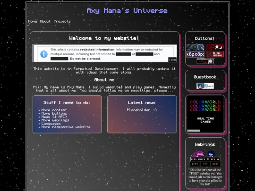Open the Home navigation link
This screenshot has height=191, width=255.
click(33, 21)
